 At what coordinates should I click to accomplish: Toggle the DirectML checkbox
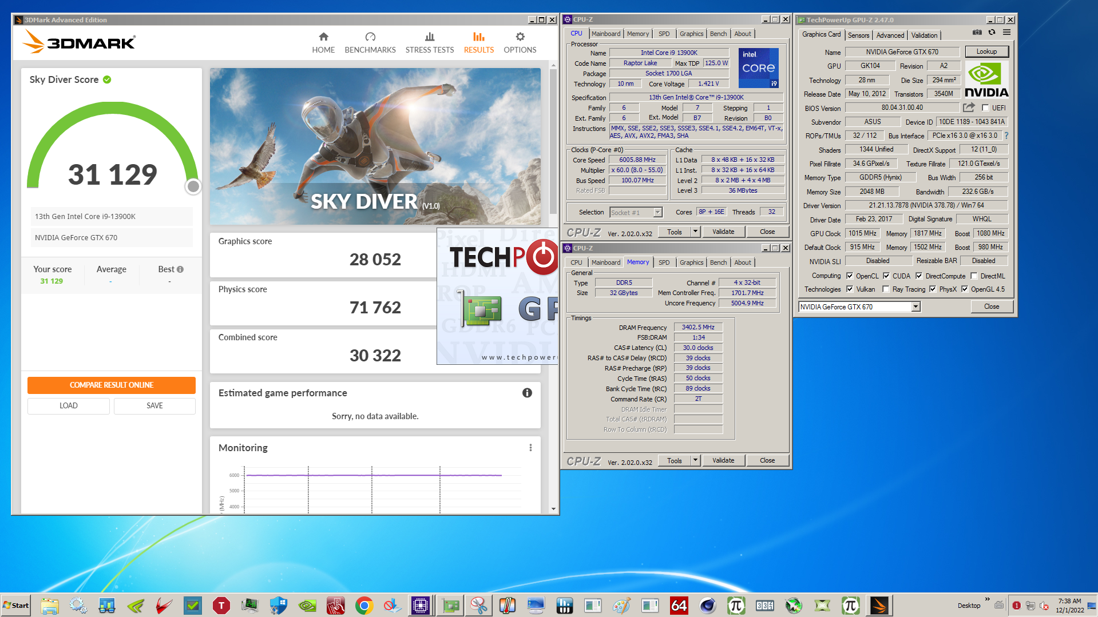[974, 276]
